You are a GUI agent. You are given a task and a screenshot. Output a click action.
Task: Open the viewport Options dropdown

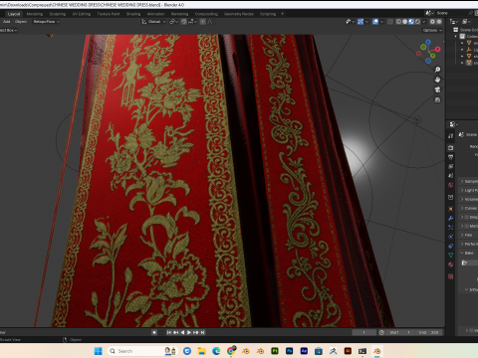tap(432, 30)
